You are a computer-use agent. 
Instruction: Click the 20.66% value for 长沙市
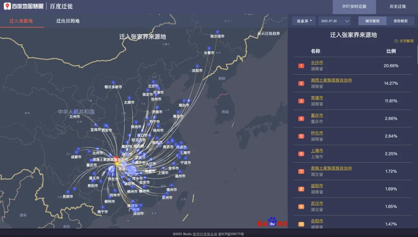(x=391, y=66)
